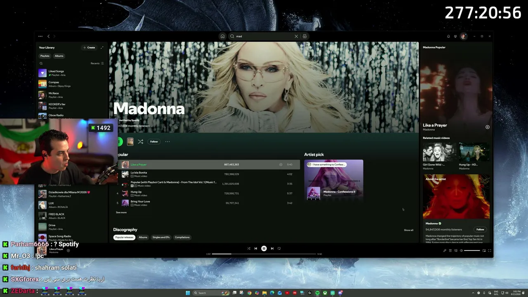Open the Drive playlist

pos(71,227)
